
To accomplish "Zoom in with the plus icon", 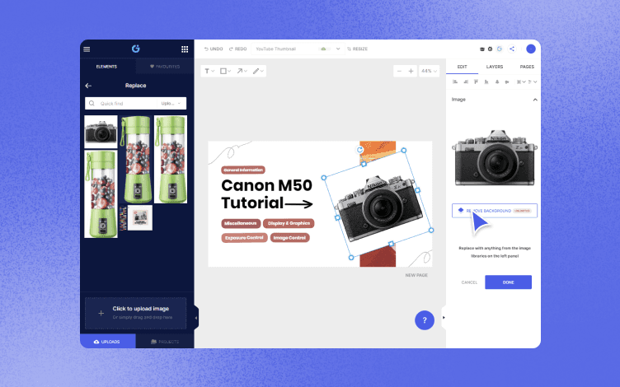I will coord(411,71).
